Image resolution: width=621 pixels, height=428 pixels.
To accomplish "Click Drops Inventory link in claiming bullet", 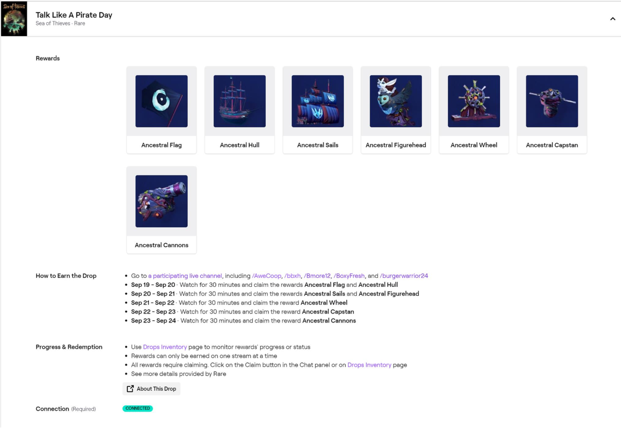I will pos(369,365).
